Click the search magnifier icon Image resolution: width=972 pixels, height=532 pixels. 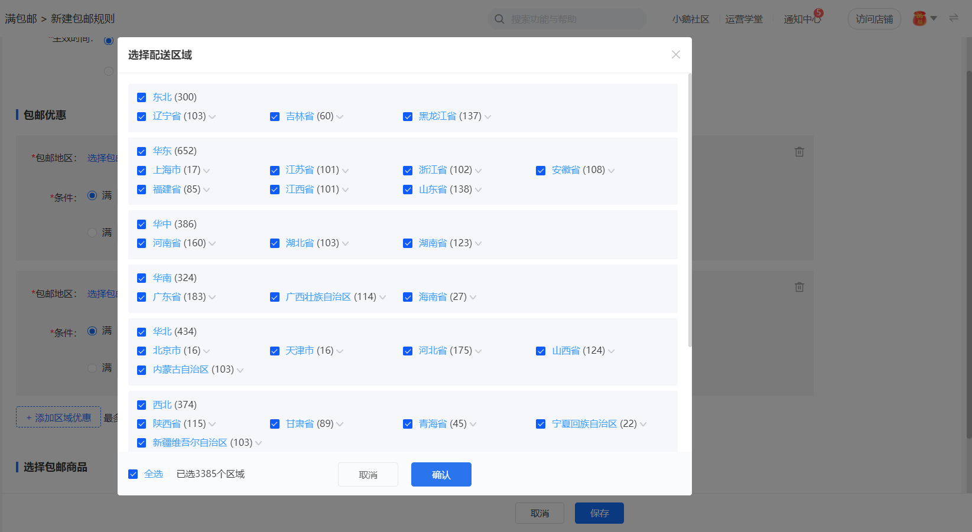[x=499, y=19]
